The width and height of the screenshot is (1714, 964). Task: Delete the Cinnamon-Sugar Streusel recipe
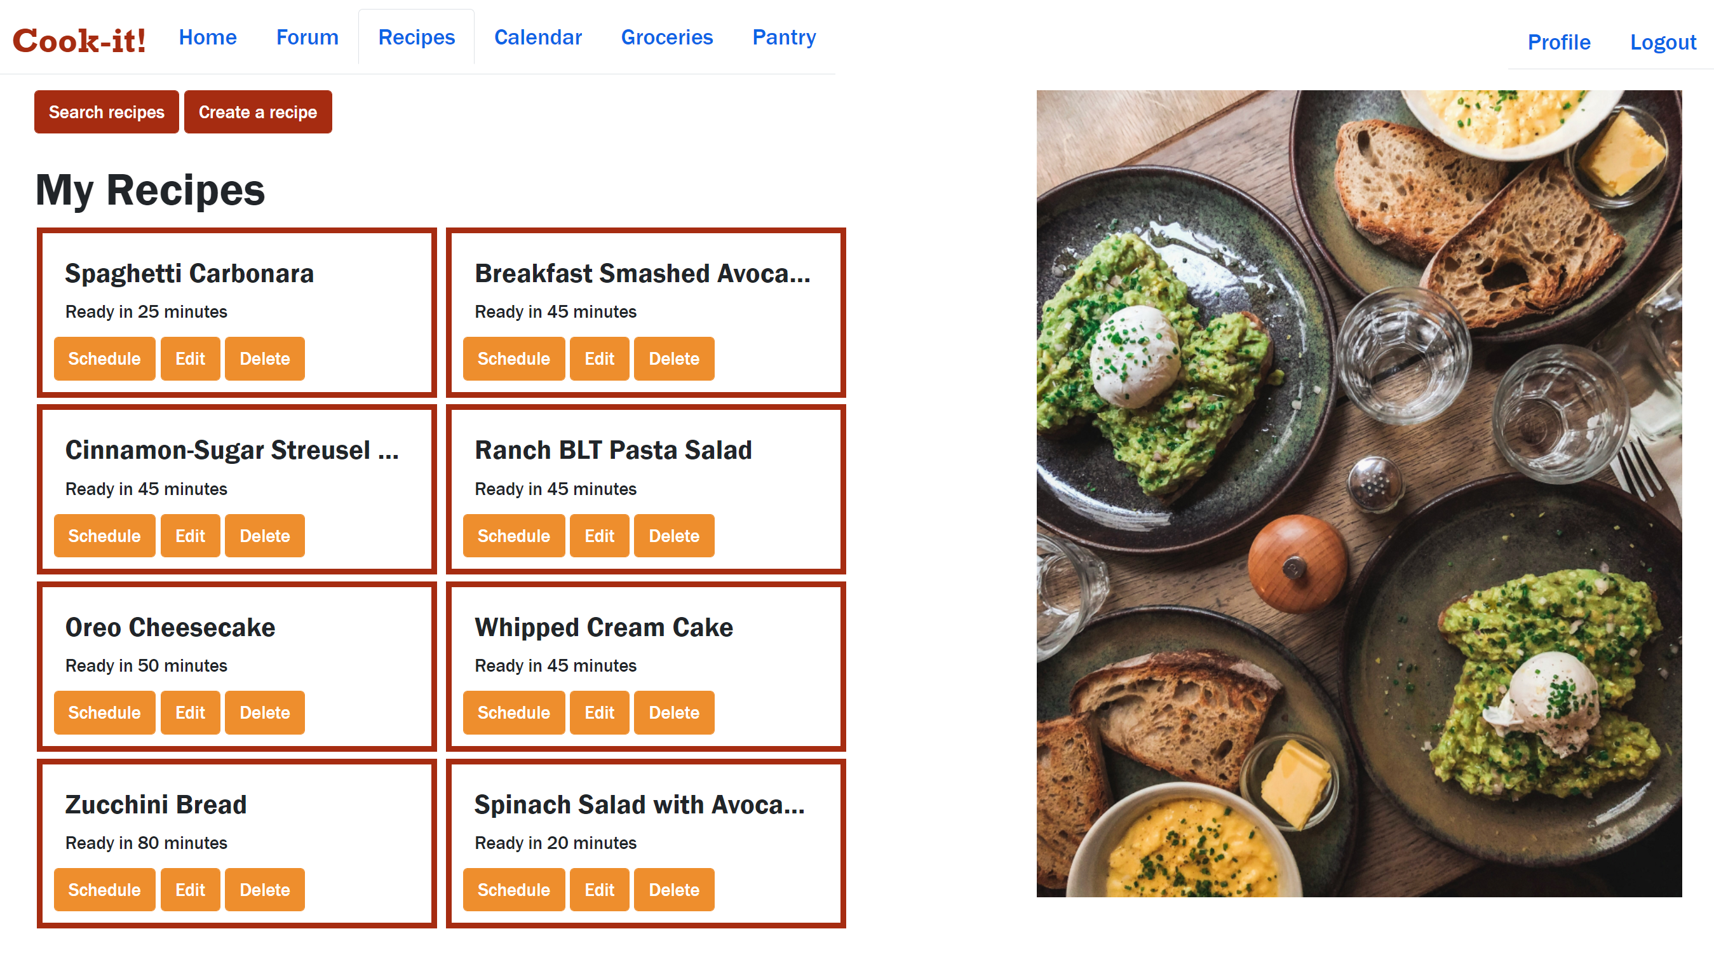pyautogui.click(x=265, y=536)
